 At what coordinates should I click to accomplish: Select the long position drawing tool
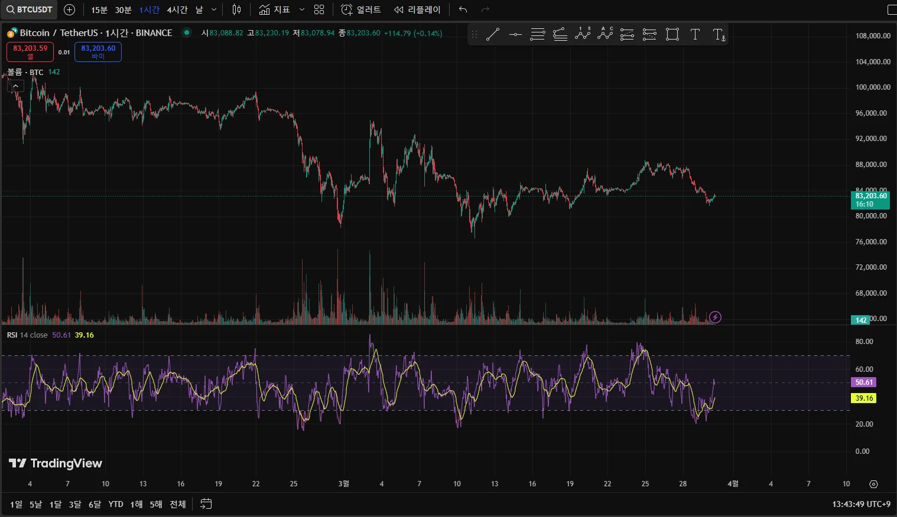(628, 34)
